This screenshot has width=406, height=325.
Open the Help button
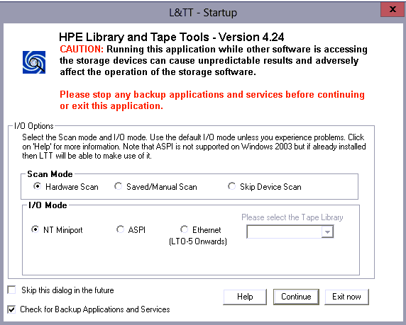(245, 297)
